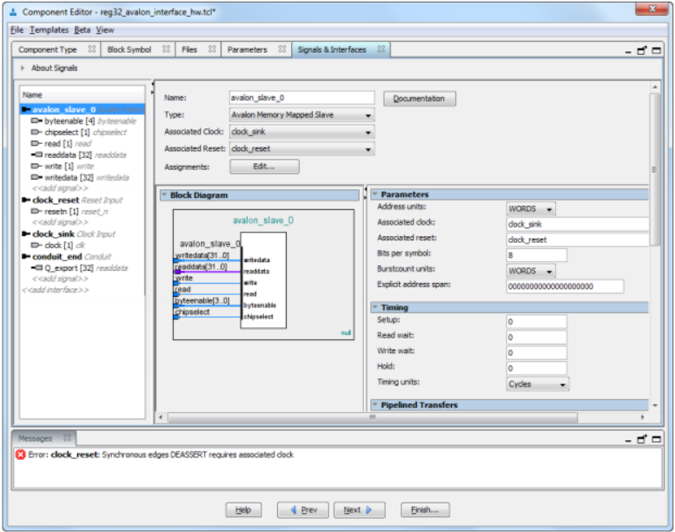The image size is (675, 532).
Task: Click the Explicit address span field
Action: [566, 286]
